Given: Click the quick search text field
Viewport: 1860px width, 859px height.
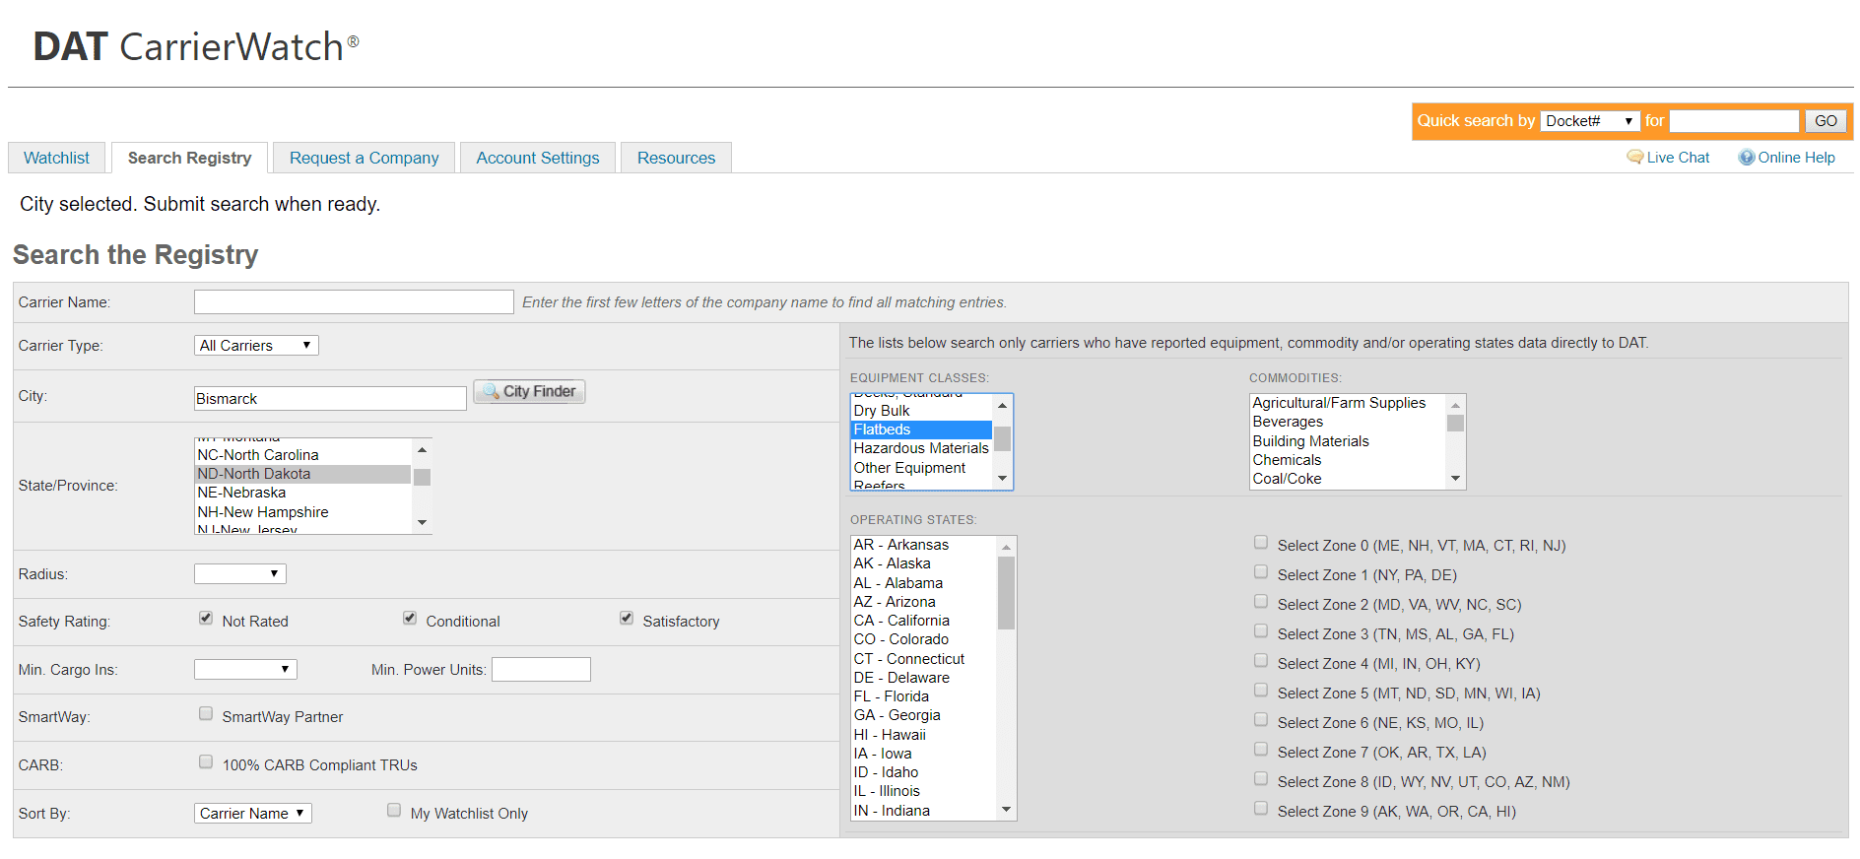Looking at the screenshot, I should pos(1734,121).
